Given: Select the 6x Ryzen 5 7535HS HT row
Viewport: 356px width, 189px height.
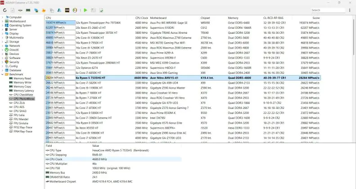Looking at the screenshot, I should point(183,78).
